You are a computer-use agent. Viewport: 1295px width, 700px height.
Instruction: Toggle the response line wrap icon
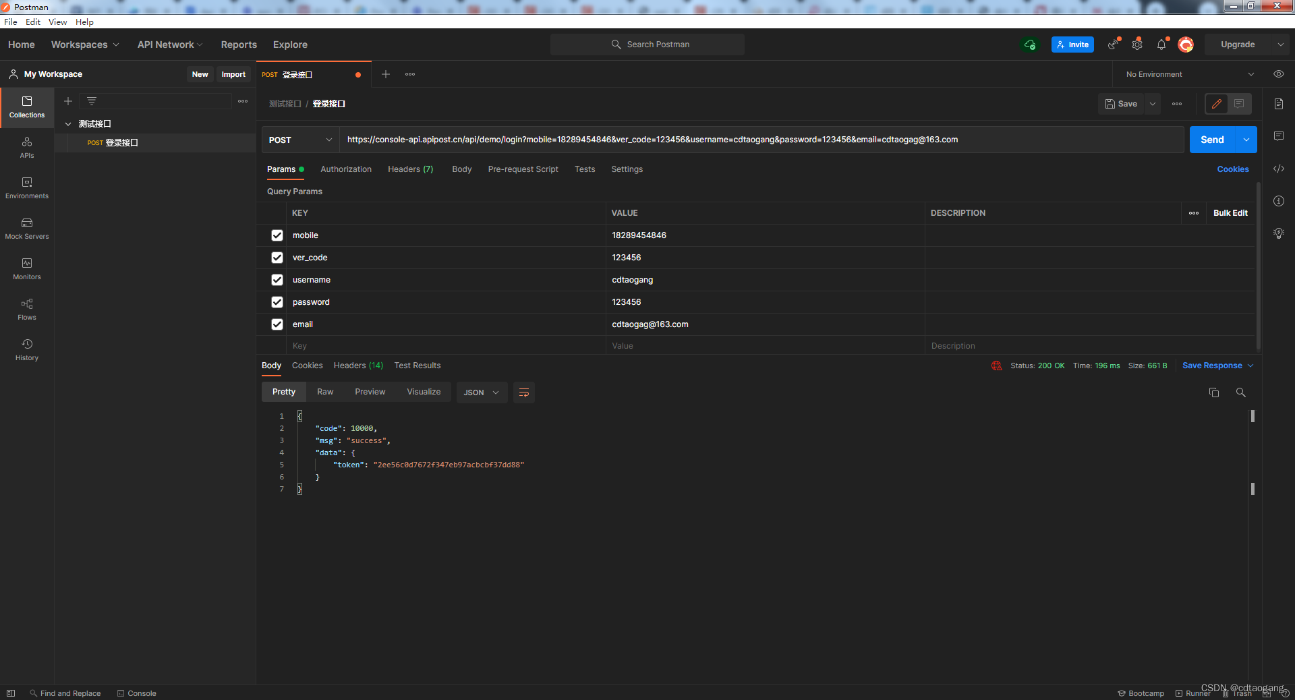coord(524,392)
